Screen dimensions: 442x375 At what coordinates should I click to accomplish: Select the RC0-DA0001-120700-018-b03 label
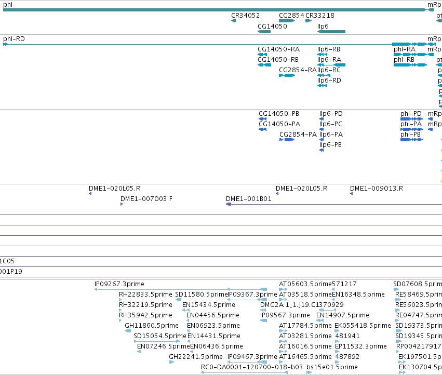click(252, 367)
